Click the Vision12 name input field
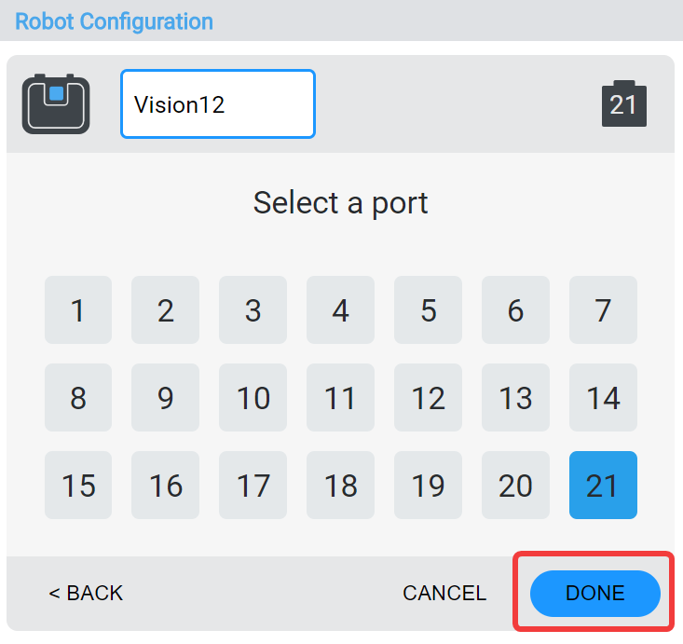683x644 pixels. (x=218, y=103)
